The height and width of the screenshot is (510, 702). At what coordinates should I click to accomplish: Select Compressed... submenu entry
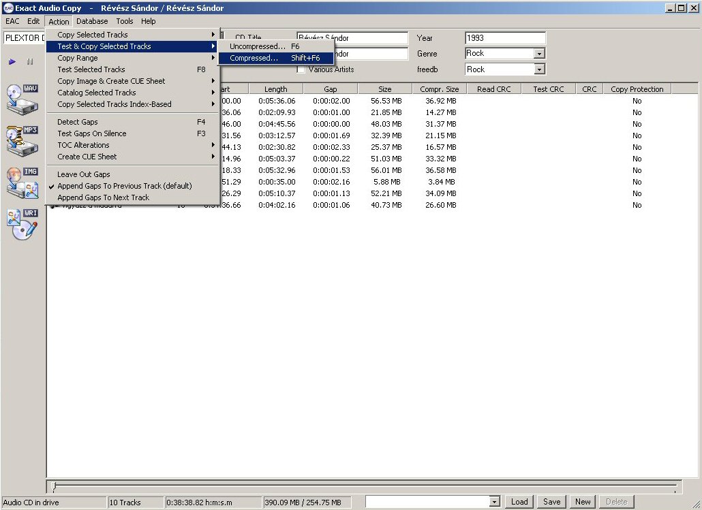click(x=254, y=58)
